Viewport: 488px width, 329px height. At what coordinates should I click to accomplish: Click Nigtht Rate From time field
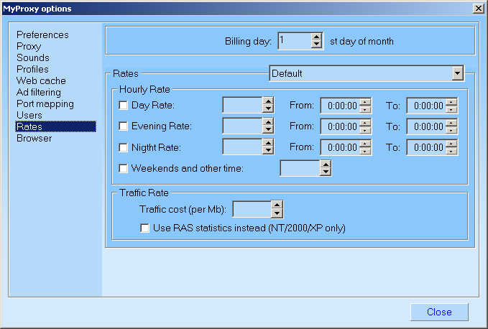[340, 147]
